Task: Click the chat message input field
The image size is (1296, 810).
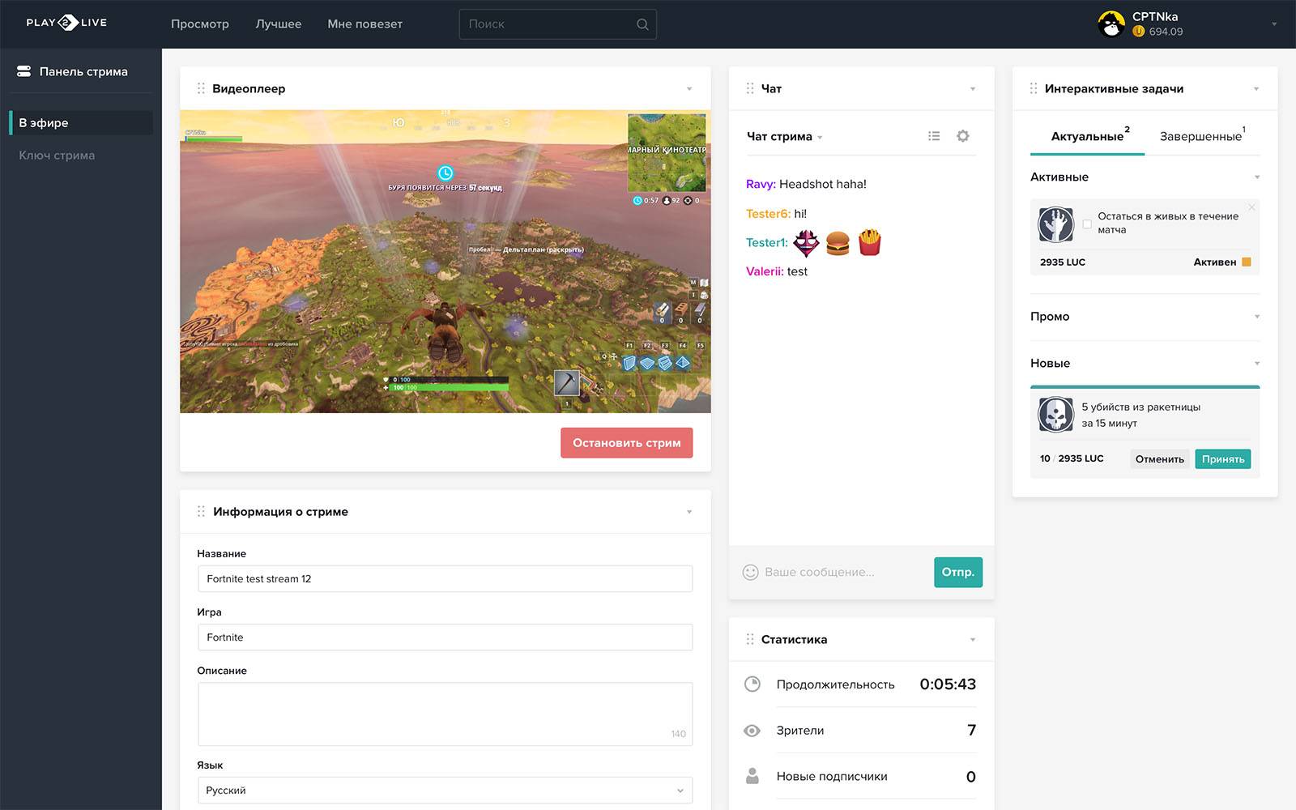Action: [842, 572]
